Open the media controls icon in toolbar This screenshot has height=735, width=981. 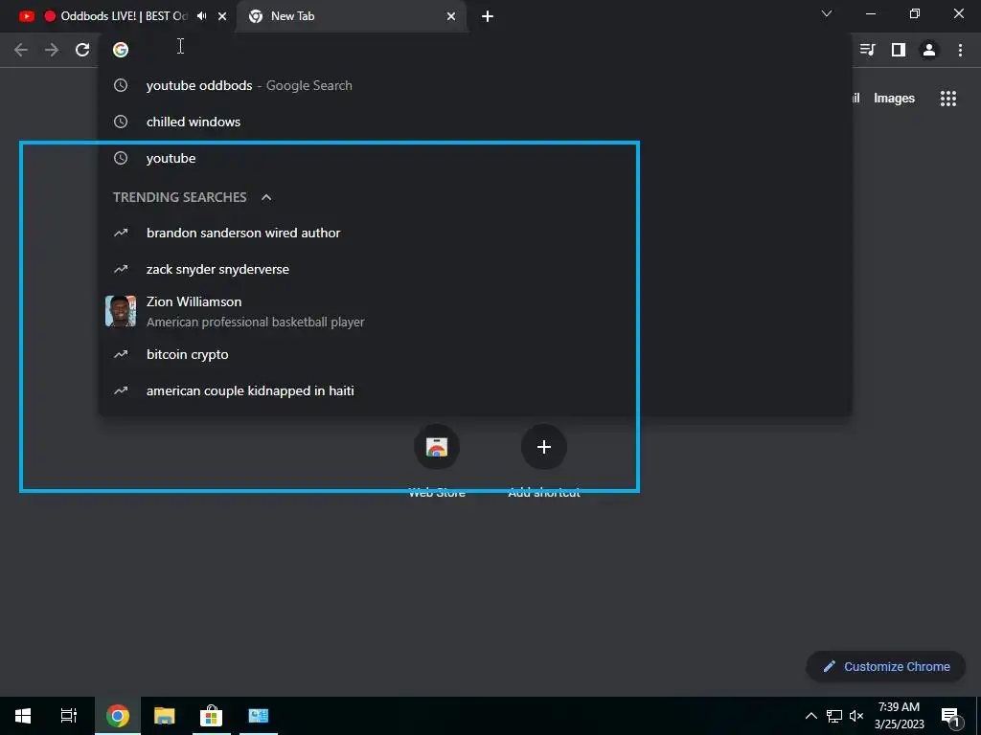[x=867, y=50]
